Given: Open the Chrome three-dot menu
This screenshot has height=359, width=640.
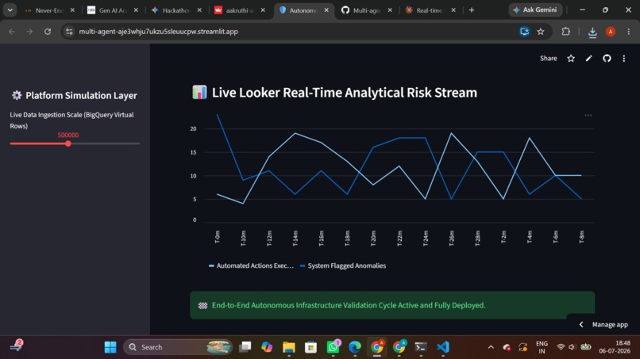Looking at the screenshot, I should pos(629,32).
